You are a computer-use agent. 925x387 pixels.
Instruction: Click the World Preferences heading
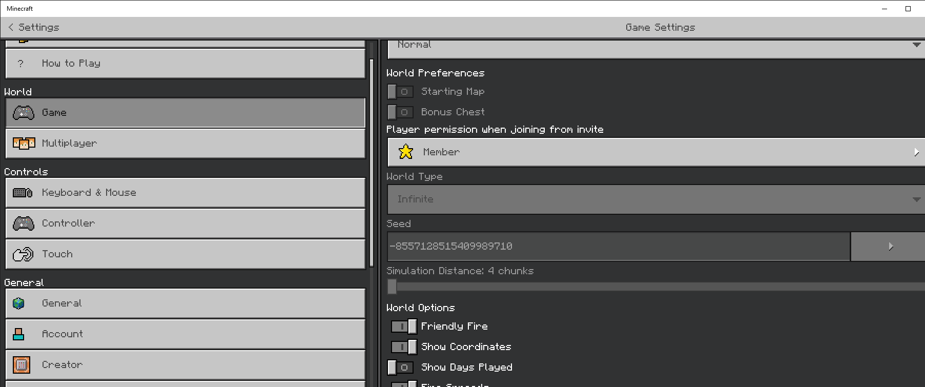436,73
